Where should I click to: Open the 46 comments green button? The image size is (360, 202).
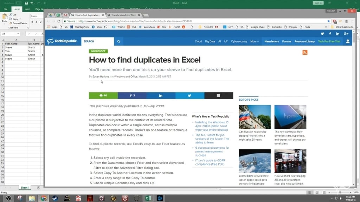[x=103, y=95]
